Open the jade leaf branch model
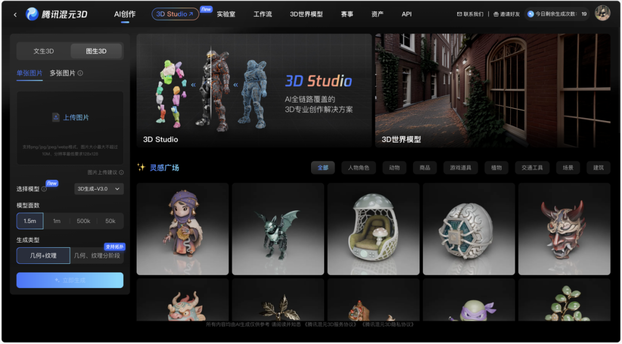 coord(564,300)
